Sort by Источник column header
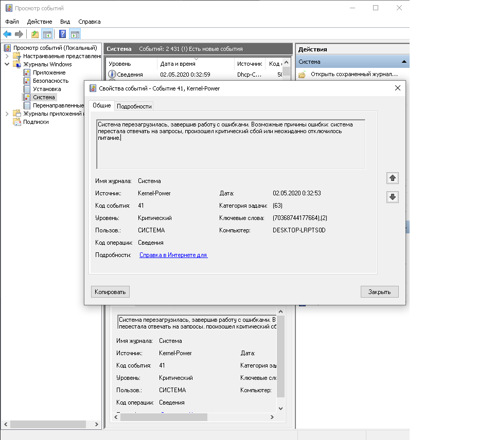 (x=250, y=64)
